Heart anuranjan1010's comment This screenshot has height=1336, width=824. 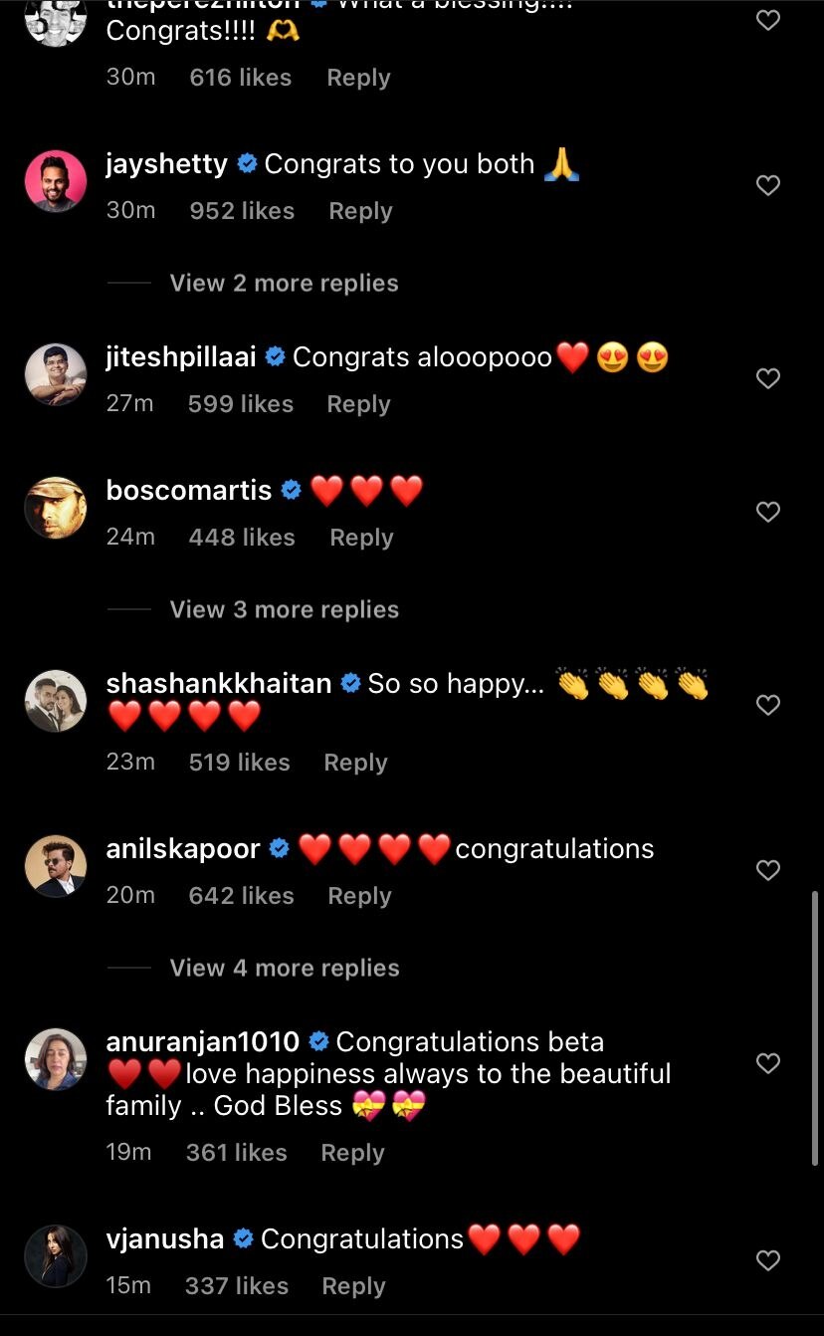tap(767, 1063)
